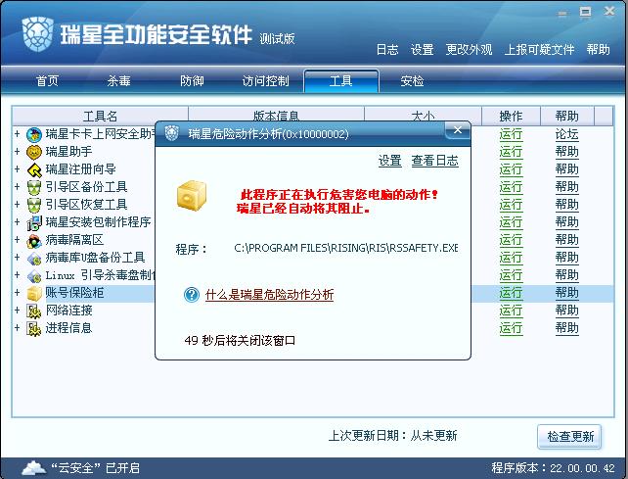Click the 瑞星安装包制作程序 icon
Screen dimensions: 628x479
pyautogui.click(x=34, y=222)
